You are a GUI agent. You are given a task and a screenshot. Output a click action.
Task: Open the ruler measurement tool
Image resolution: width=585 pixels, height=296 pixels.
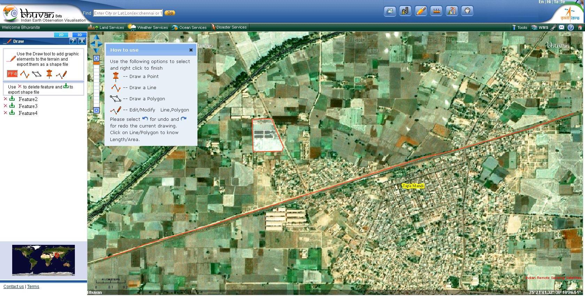[x=436, y=11]
